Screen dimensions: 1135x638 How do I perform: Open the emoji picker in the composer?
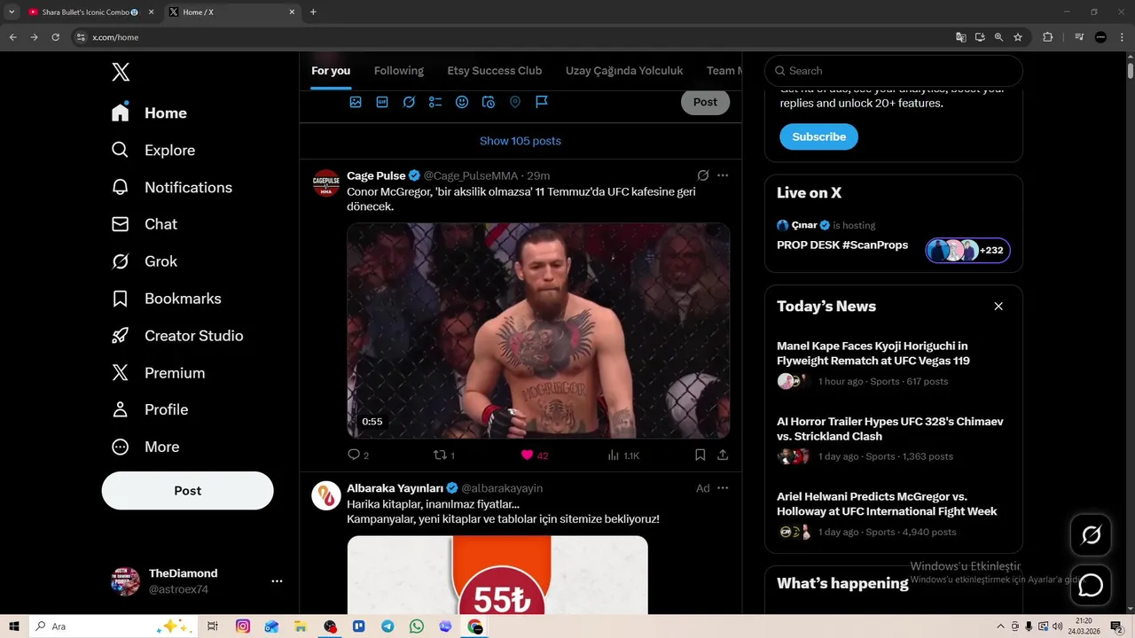pos(462,102)
